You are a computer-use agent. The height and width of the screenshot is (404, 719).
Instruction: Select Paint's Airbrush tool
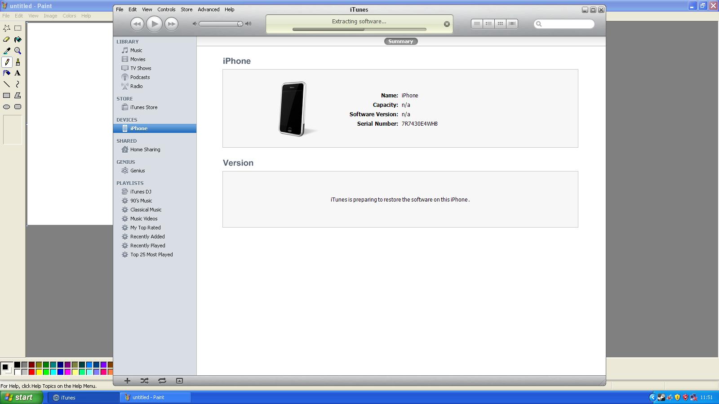point(7,73)
